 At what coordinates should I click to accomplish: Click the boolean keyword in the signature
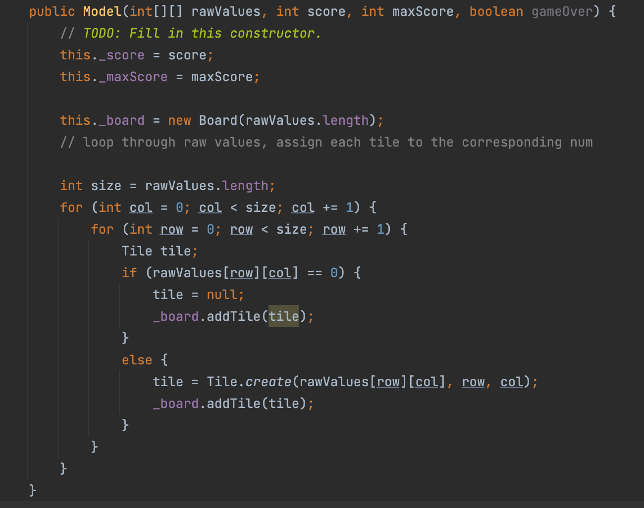[x=496, y=11]
